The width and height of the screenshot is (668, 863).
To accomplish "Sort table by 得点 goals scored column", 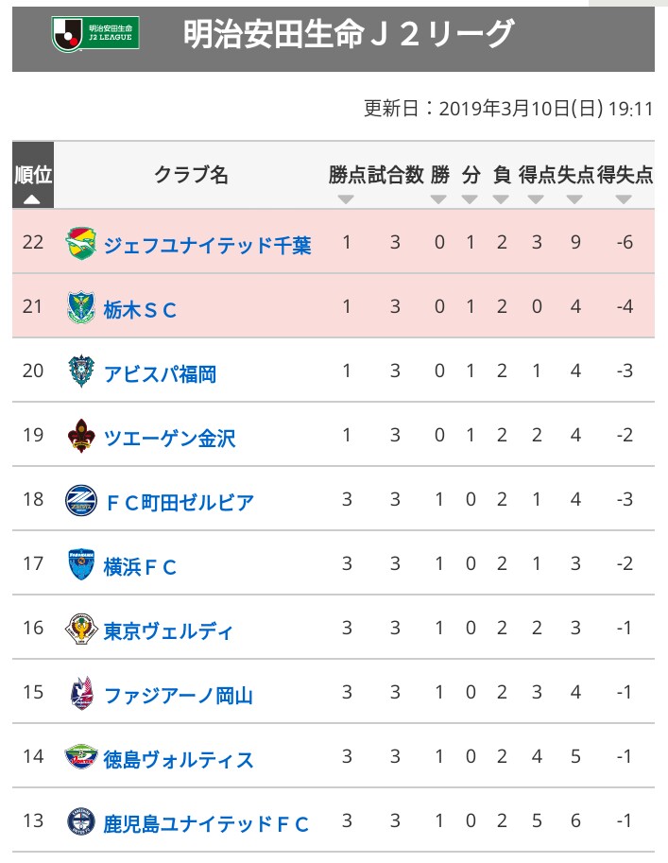I will click(537, 184).
